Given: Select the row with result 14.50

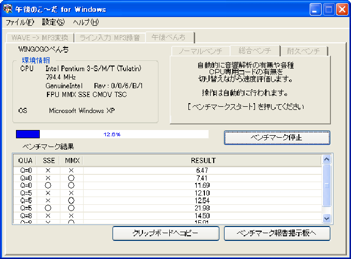Looking at the screenshot, I should (167, 216).
